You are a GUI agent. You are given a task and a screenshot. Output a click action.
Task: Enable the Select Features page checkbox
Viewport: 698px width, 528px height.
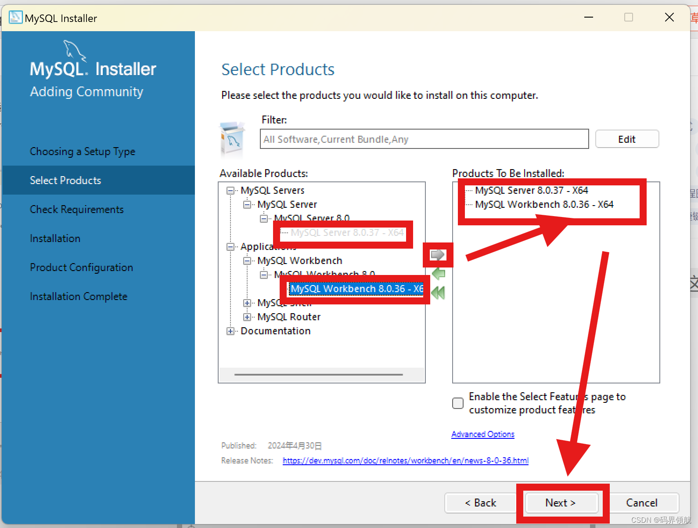point(458,403)
